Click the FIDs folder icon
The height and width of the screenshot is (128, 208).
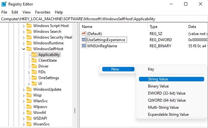(34, 72)
